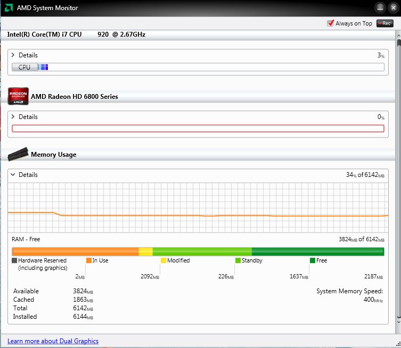Click the 34% of 6142MB value

tap(365, 175)
